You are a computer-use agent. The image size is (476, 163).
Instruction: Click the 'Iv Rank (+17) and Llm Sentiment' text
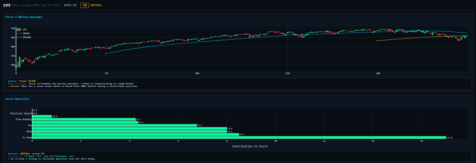point(49,156)
